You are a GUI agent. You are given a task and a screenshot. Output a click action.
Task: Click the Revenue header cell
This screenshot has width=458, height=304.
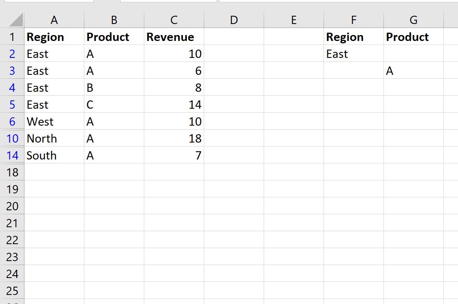coord(174,37)
